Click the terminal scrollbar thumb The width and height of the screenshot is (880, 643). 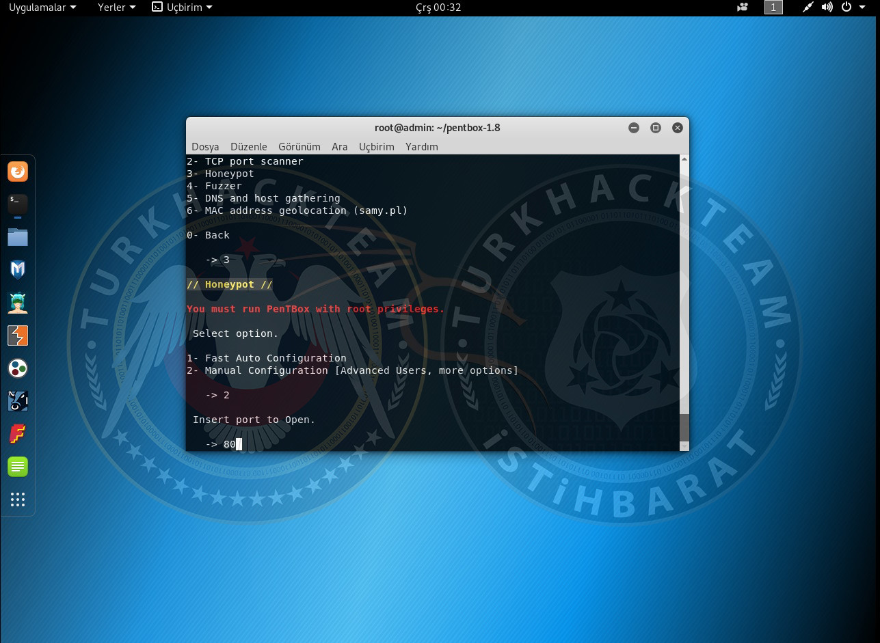(x=684, y=427)
